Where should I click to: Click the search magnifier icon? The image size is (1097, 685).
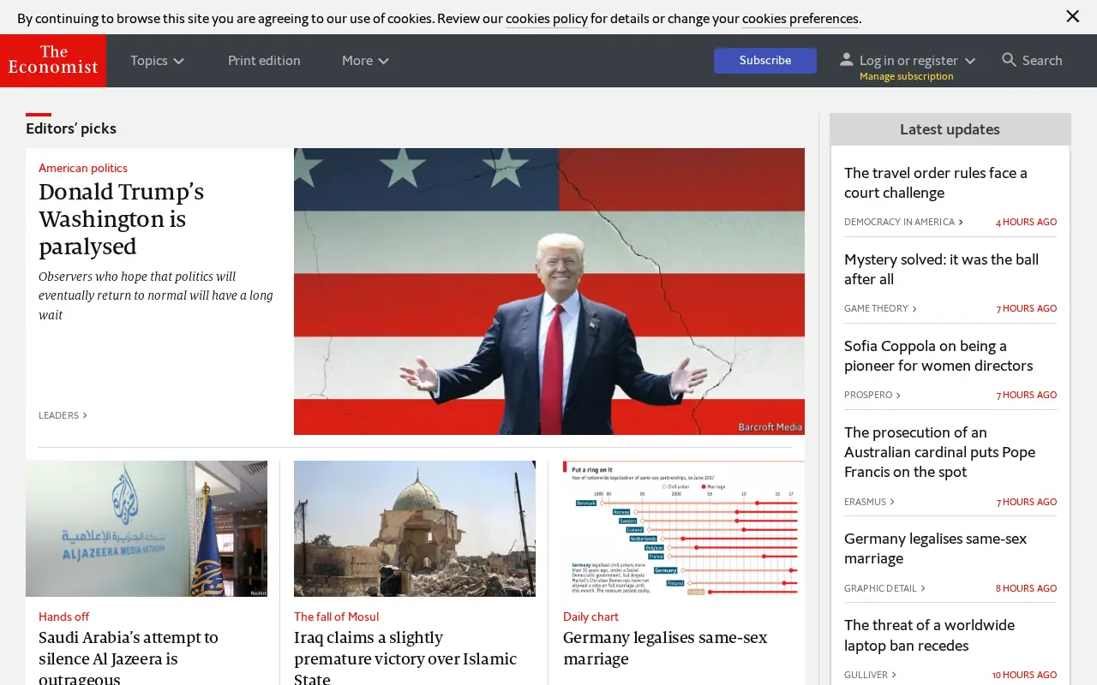click(1009, 60)
